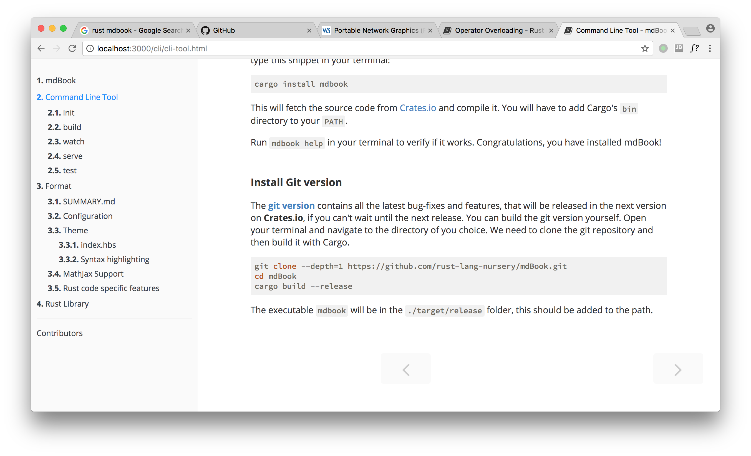Open section 2.5. test

[x=62, y=170]
